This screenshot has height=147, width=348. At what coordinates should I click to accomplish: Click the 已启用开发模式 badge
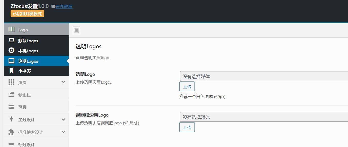[27, 14]
